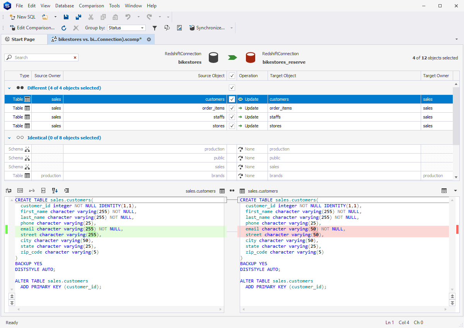This screenshot has width=464, height=328.
Task: Uncheck the customers row checkbox
Action: pyautogui.click(x=232, y=99)
